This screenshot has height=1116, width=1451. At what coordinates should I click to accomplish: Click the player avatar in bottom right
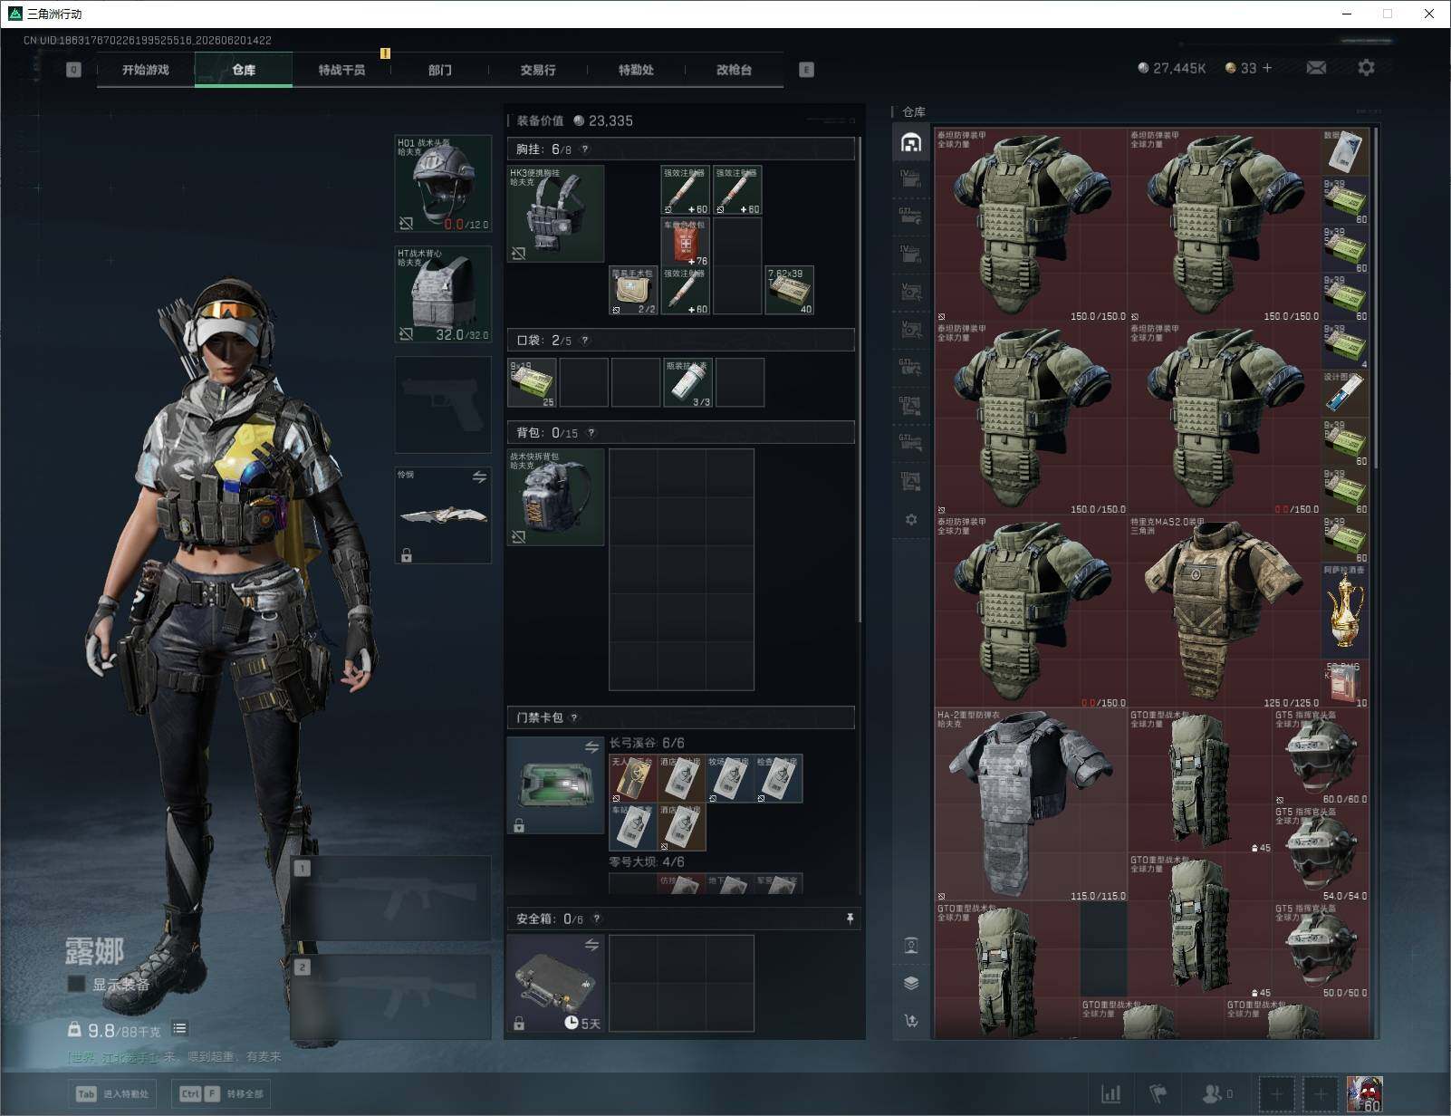tap(1364, 1094)
